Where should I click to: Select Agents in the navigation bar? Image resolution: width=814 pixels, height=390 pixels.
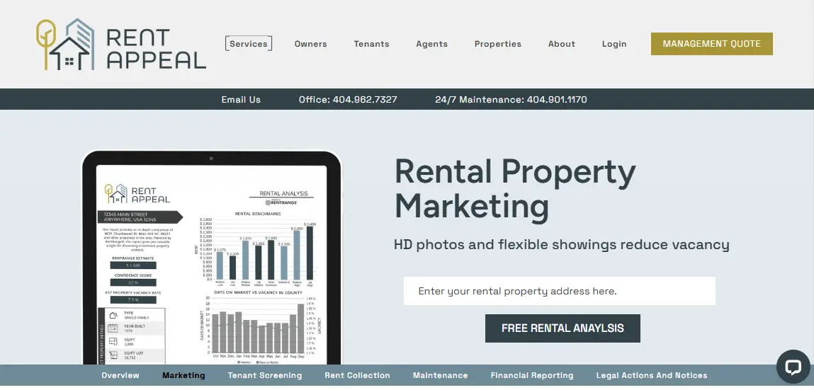(432, 44)
